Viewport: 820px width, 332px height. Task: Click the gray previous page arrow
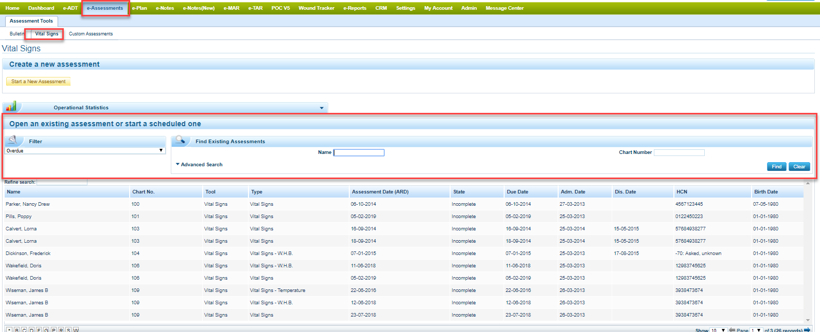tap(732, 329)
